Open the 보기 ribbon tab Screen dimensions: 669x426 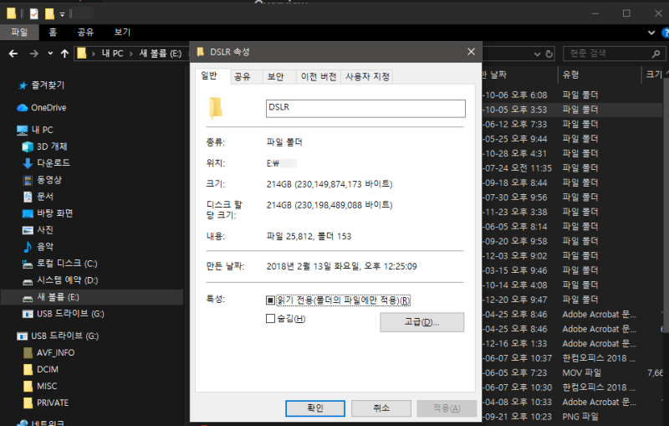pos(122,32)
